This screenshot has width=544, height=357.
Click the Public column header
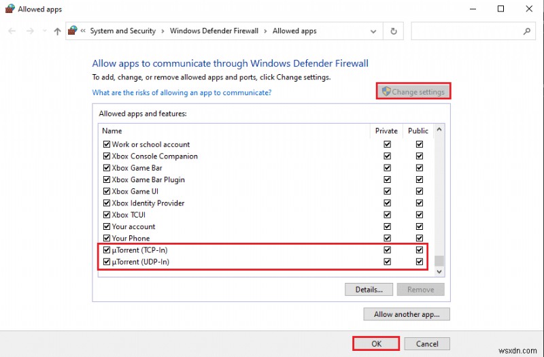click(x=418, y=131)
